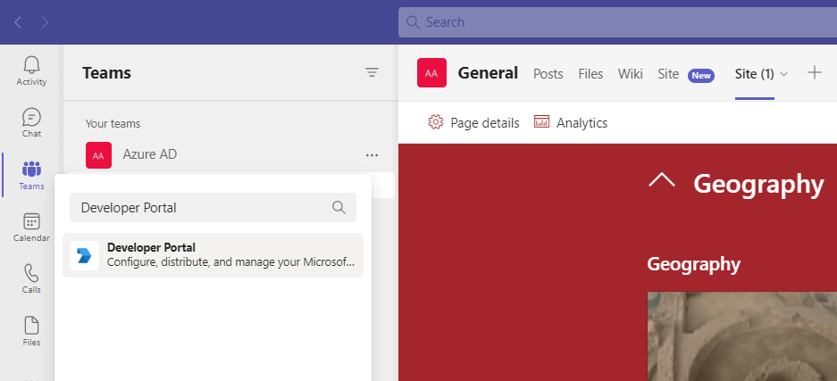Switch to the Posts tab
837x381 pixels.
[548, 74]
